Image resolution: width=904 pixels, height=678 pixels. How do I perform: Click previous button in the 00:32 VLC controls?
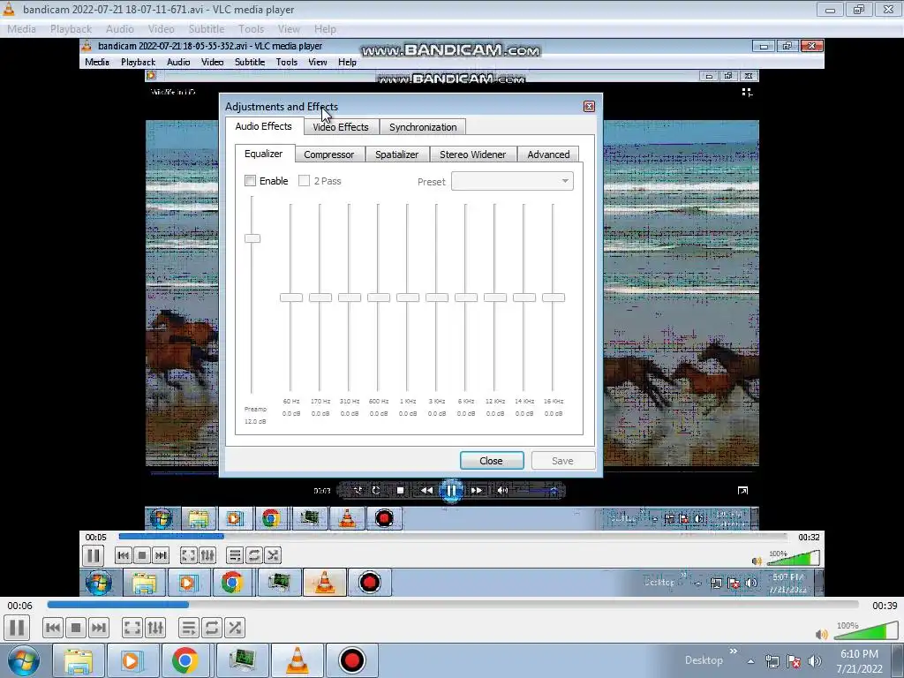[123, 556]
